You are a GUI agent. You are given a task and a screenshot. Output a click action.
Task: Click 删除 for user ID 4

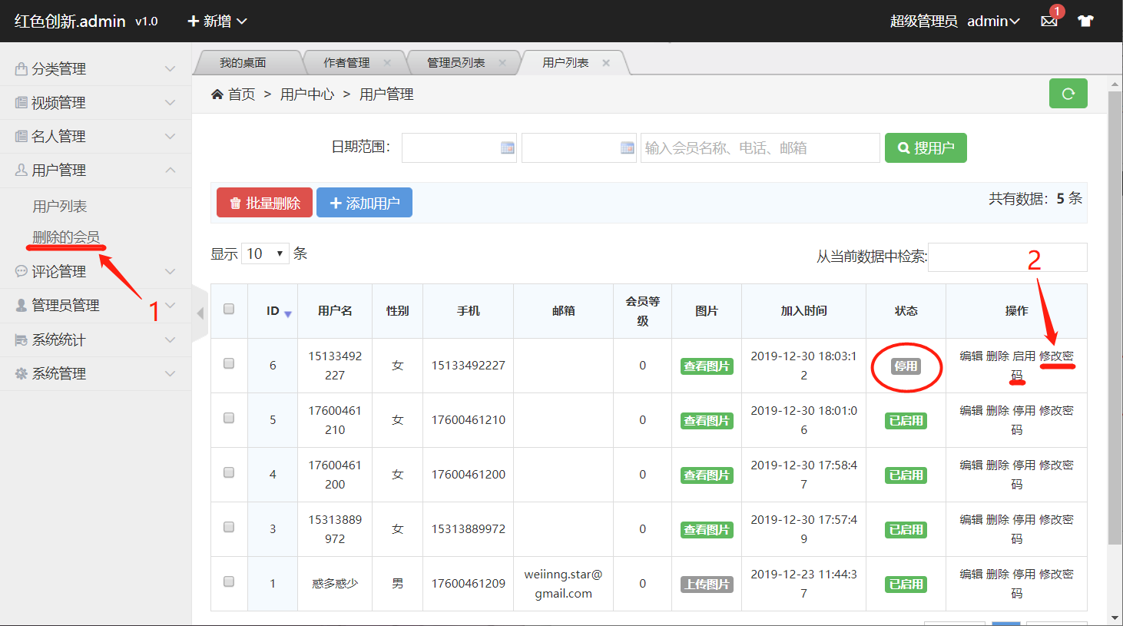[998, 465]
